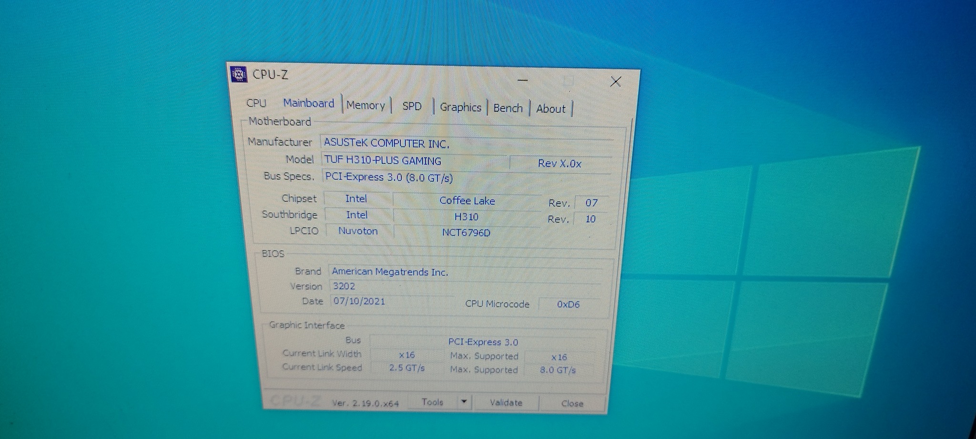
Task: Click max supported speed 8.0 GT/s
Action: (x=558, y=370)
